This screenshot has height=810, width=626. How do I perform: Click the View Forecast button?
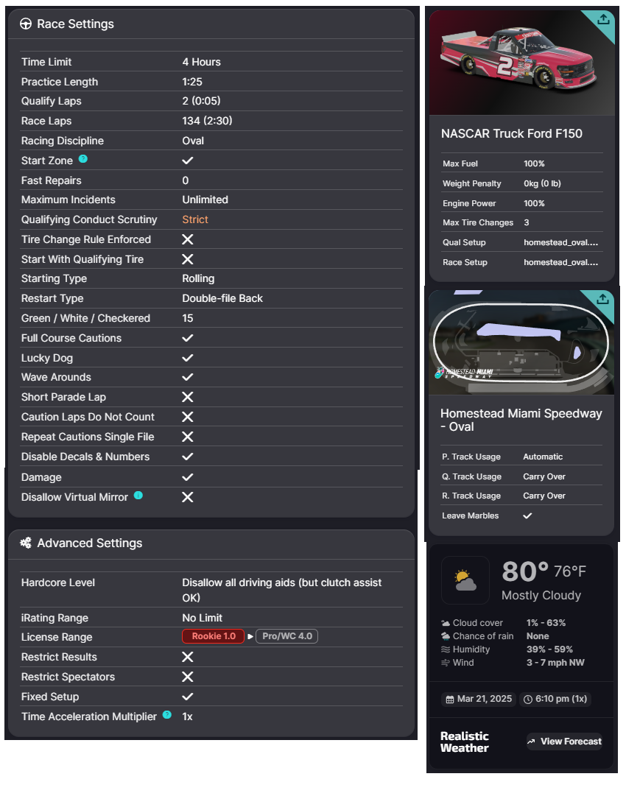click(x=565, y=742)
